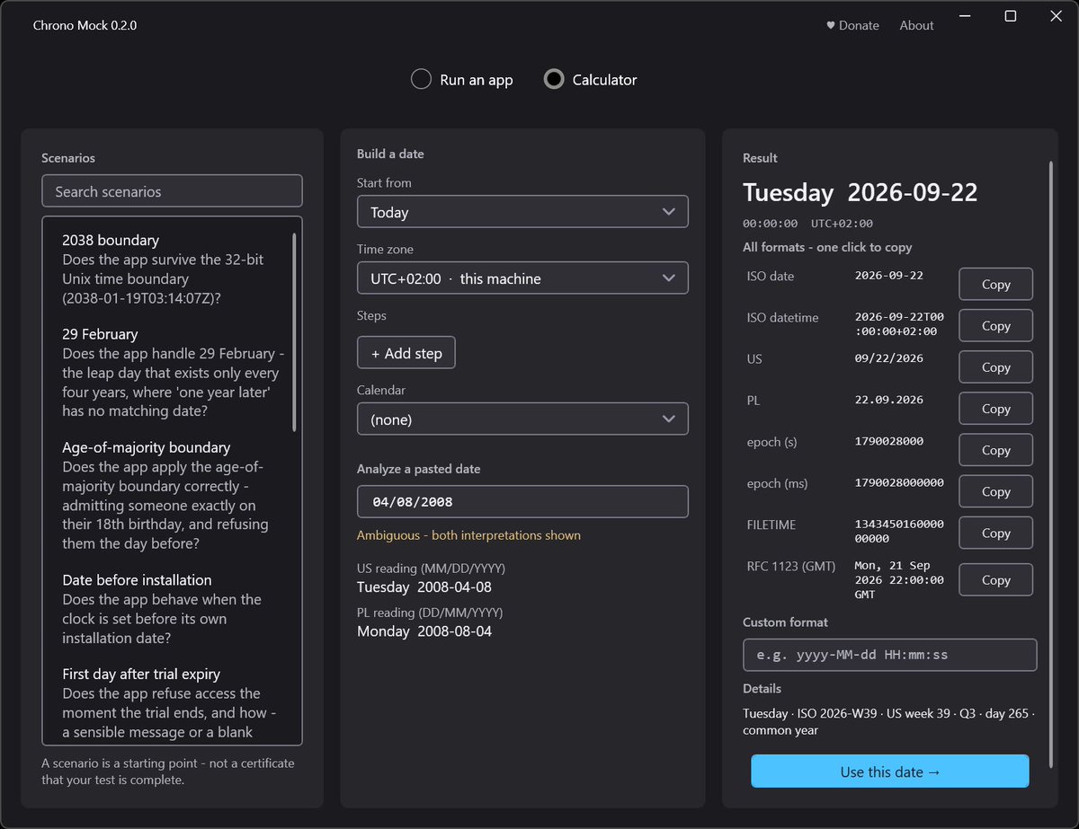Click the PL value 22.09.2026
Image resolution: width=1079 pixels, height=829 pixels.
(x=888, y=400)
